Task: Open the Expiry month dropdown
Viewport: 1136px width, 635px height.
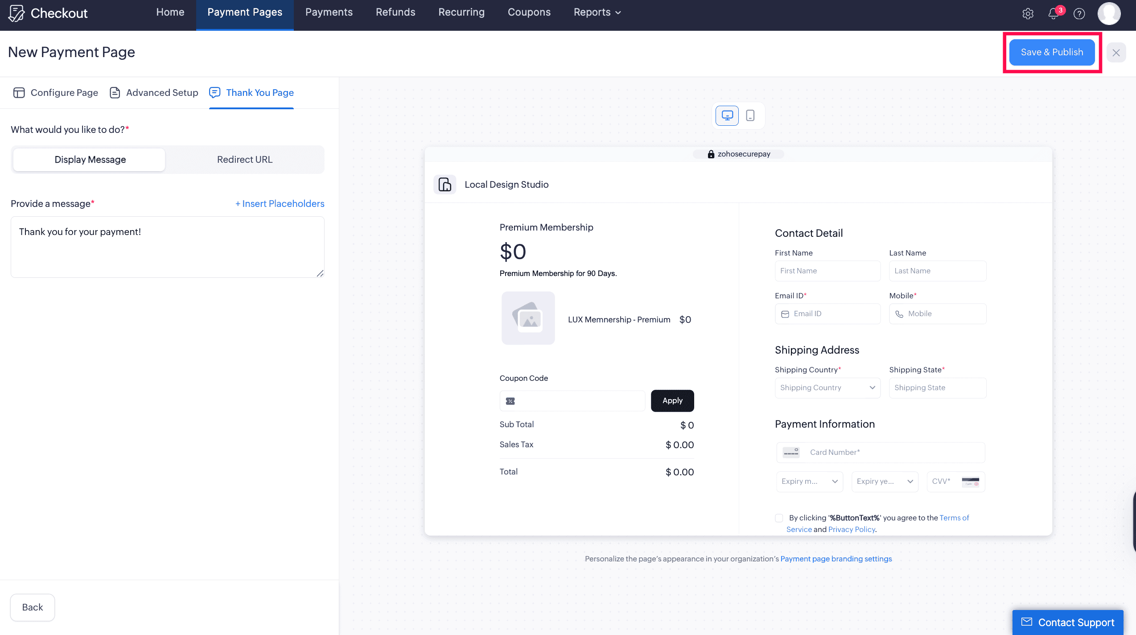Action: [x=809, y=481]
